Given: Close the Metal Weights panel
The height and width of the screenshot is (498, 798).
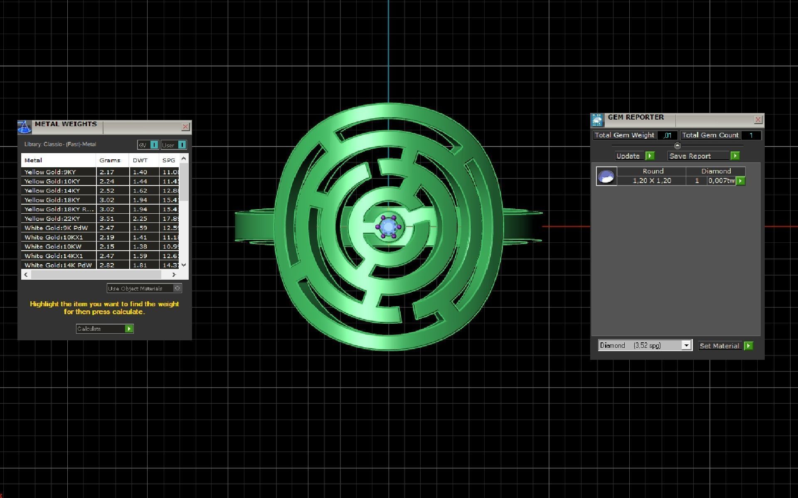Looking at the screenshot, I should [185, 127].
